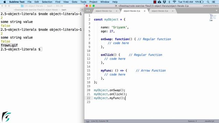Open the Wi-Fi status menu
219x123 pixels.
(x=174, y=2)
